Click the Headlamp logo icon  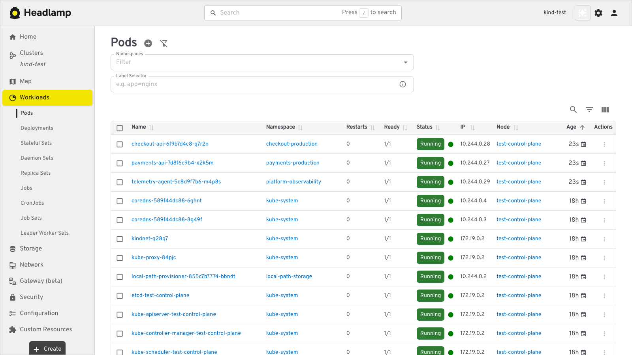(15, 13)
